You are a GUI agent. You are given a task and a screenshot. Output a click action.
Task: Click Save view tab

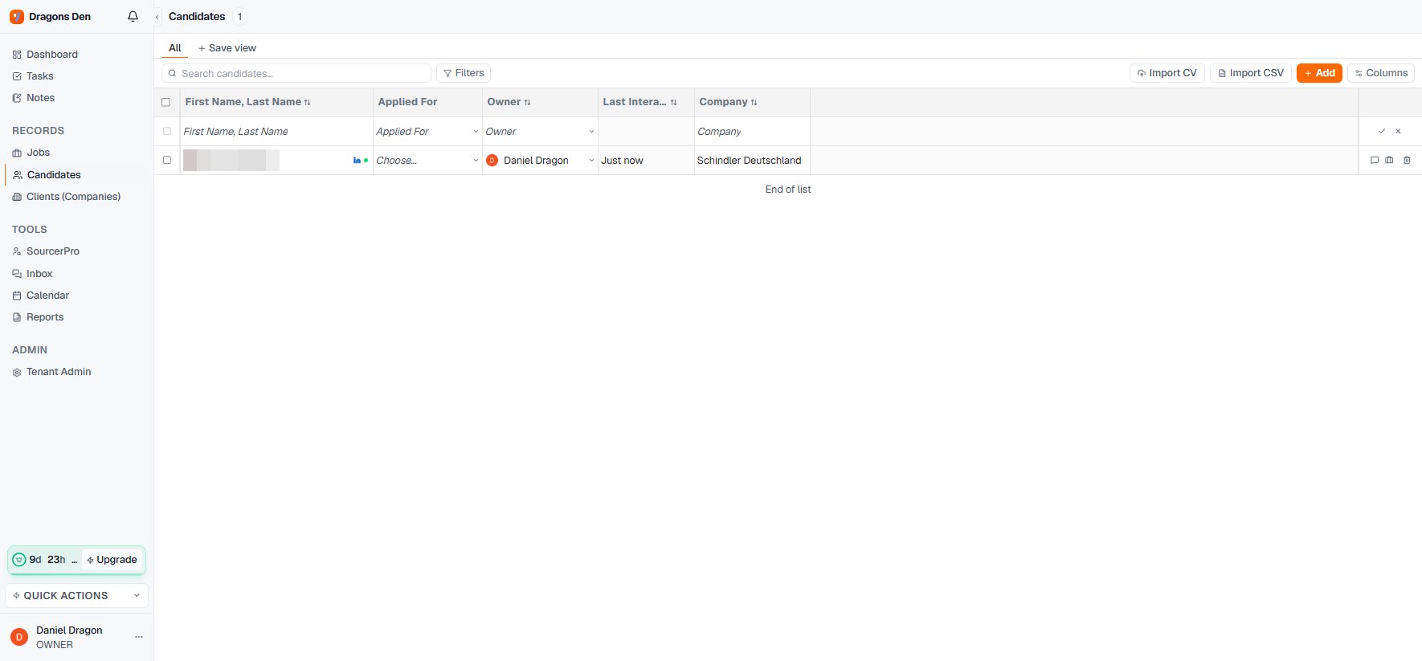(x=227, y=48)
